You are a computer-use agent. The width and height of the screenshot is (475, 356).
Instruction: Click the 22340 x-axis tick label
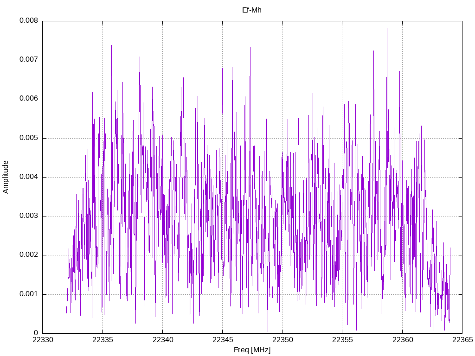coord(163,340)
